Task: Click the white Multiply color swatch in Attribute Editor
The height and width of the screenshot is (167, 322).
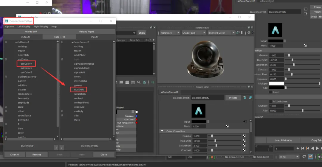Action: (276, 83)
